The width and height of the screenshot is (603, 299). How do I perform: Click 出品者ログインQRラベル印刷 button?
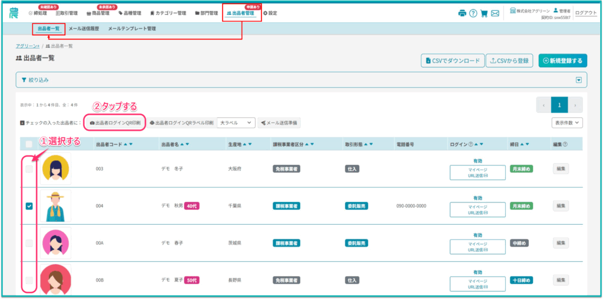pyautogui.click(x=181, y=122)
